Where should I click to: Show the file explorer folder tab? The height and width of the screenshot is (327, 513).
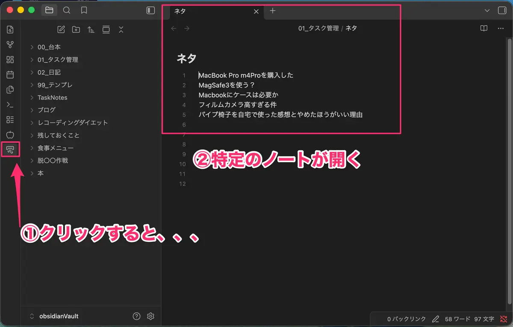click(49, 10)
